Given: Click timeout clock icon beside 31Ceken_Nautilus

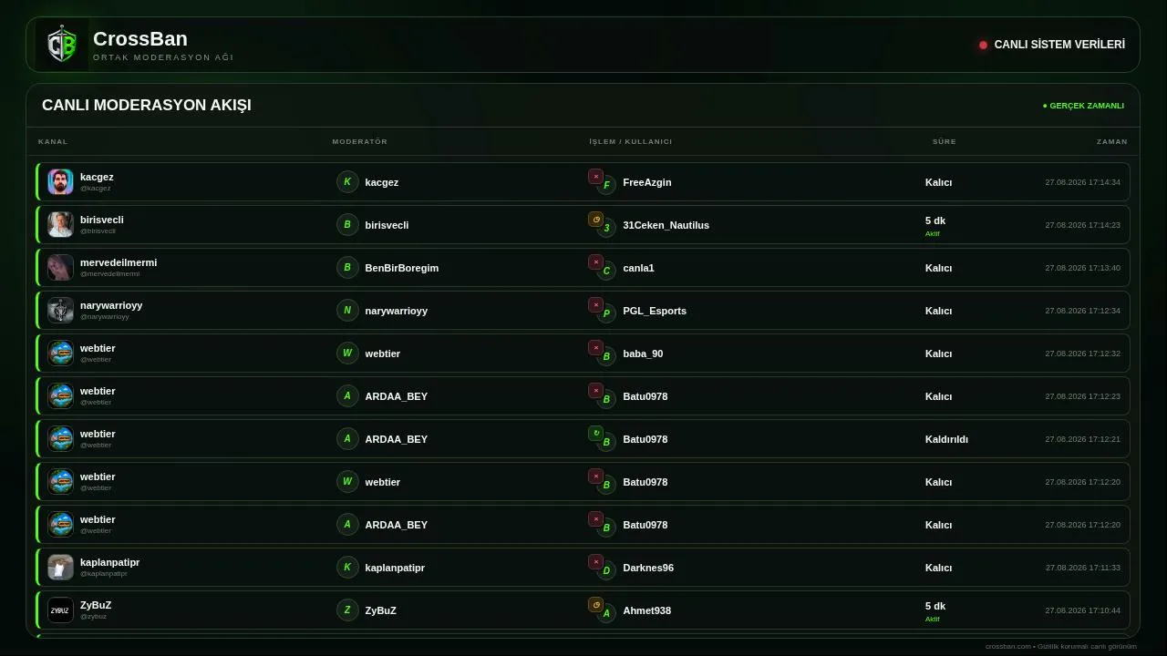Looking at the screenshot, I should pyautogui.click(x=595, y=220).
